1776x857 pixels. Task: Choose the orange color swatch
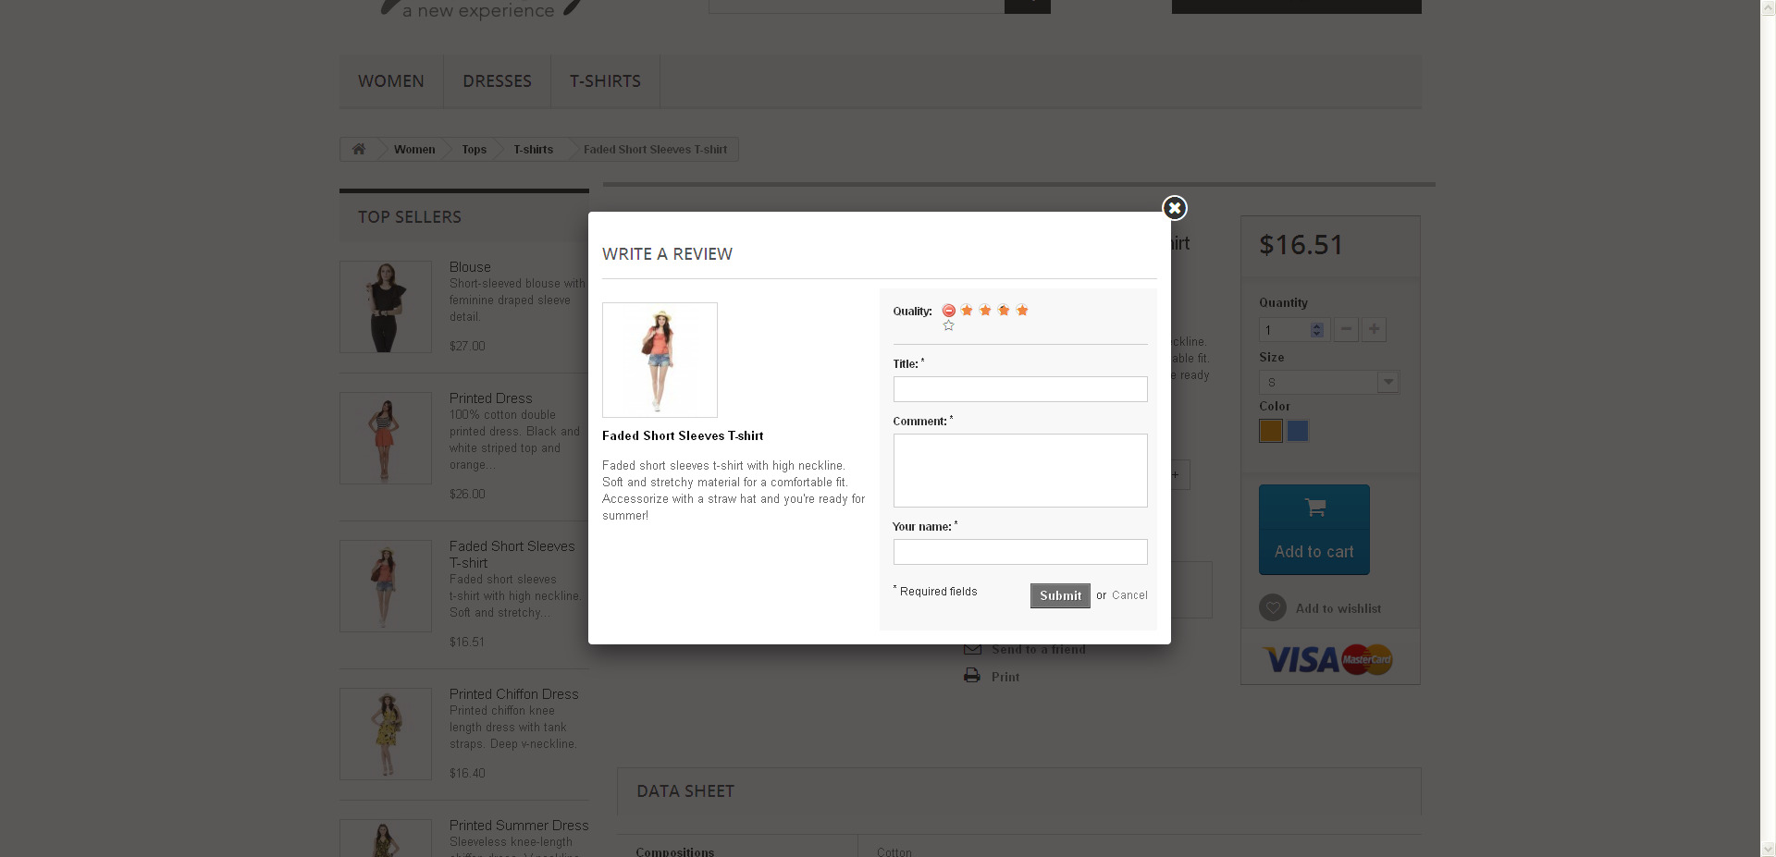click(1271, 431)
